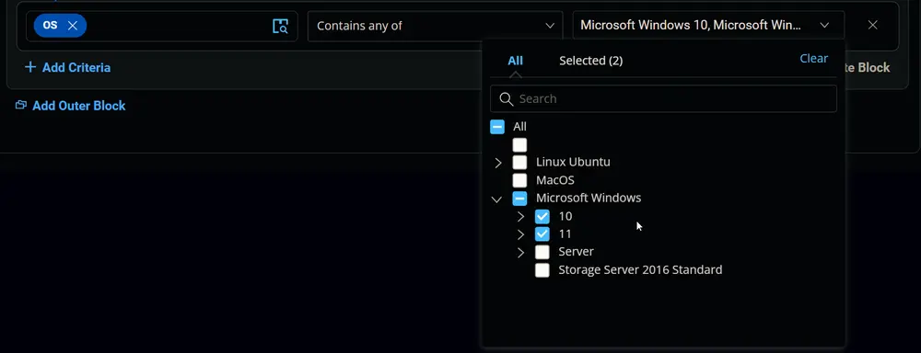Toggle the Microsoft Windows parent checkbox
The width and height of the screenshot is (921, 353).
tap(519, 199)
